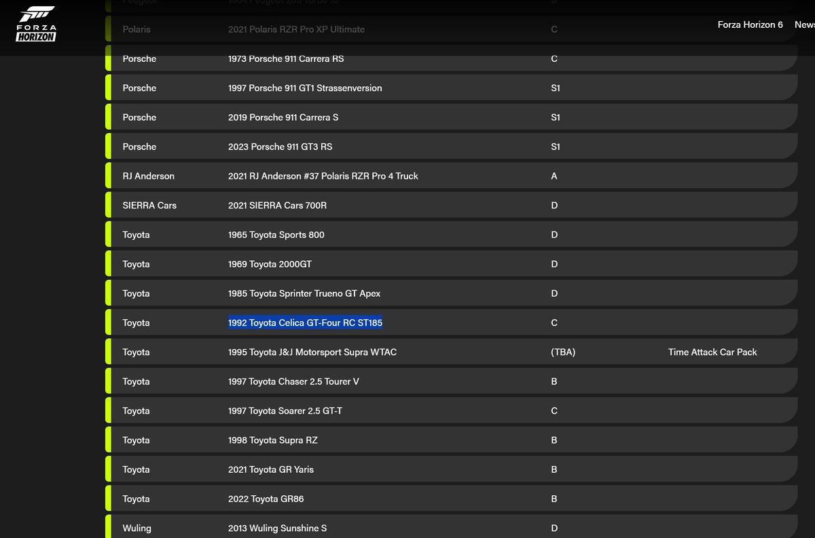Viewport: 815px width, 538px height.
Task: Click 1995 Toyota J&J Motorsport Supra WTAC
Action: 312,352
